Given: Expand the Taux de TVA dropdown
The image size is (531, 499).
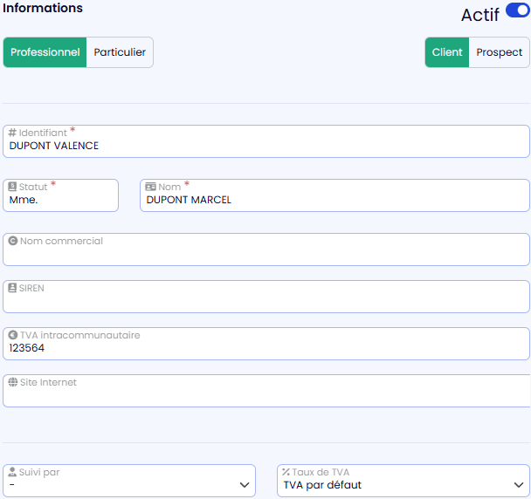Looking at the screenshot, I should pos(403,484).
